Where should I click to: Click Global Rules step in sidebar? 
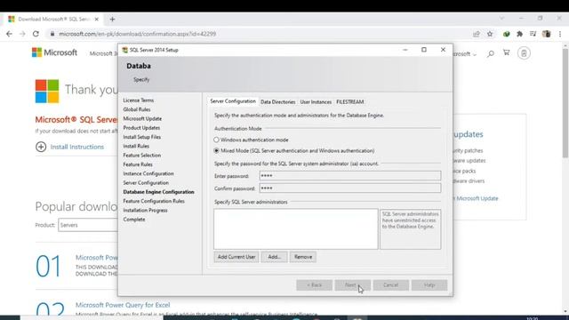tap(136, 109)
